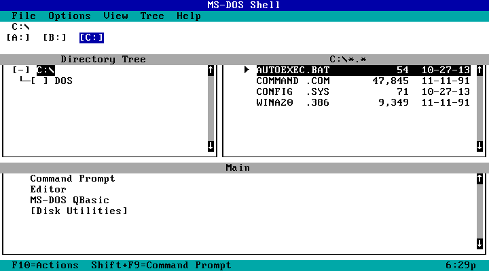Click the C:\*.* file list title
Viewport: 489px width, 271px height.
point(348,59)
